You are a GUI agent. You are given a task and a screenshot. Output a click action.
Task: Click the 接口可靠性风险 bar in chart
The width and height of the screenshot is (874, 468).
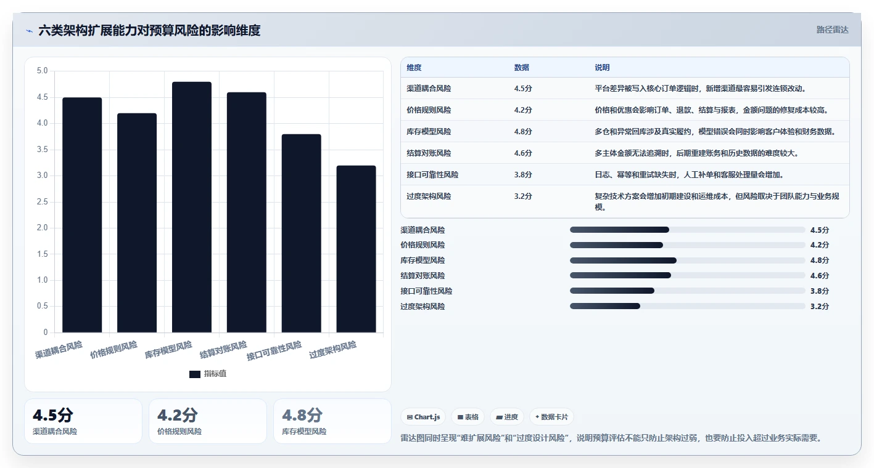(x=302, y=233)
